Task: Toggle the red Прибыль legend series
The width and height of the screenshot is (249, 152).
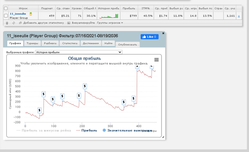Action: point(86,130)
